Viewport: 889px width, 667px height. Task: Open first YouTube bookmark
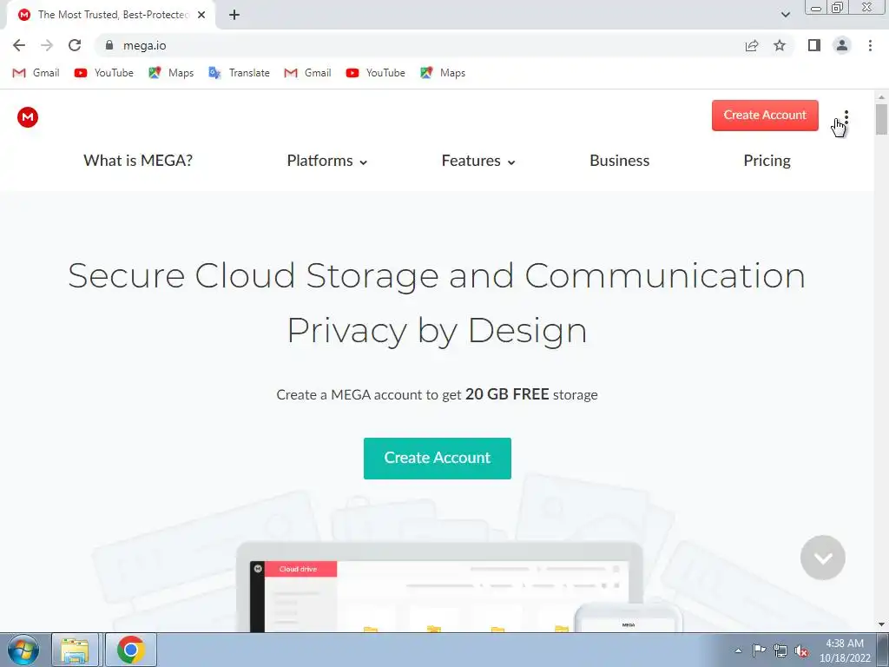coord(104,73)
